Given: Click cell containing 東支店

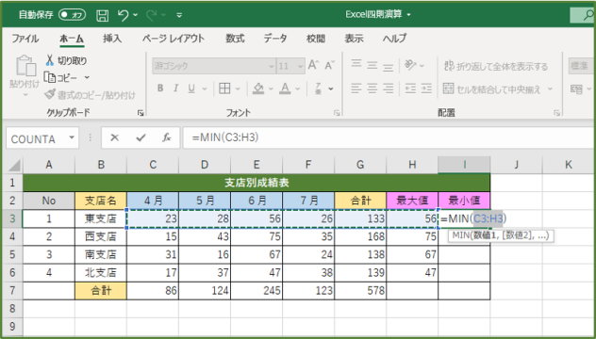Looking at the screenshot, I should point(101,218).
